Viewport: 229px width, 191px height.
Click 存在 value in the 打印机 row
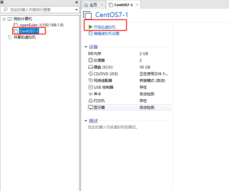143,101
